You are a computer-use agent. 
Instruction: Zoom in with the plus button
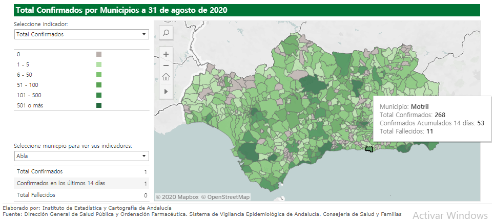click(166, 54)
